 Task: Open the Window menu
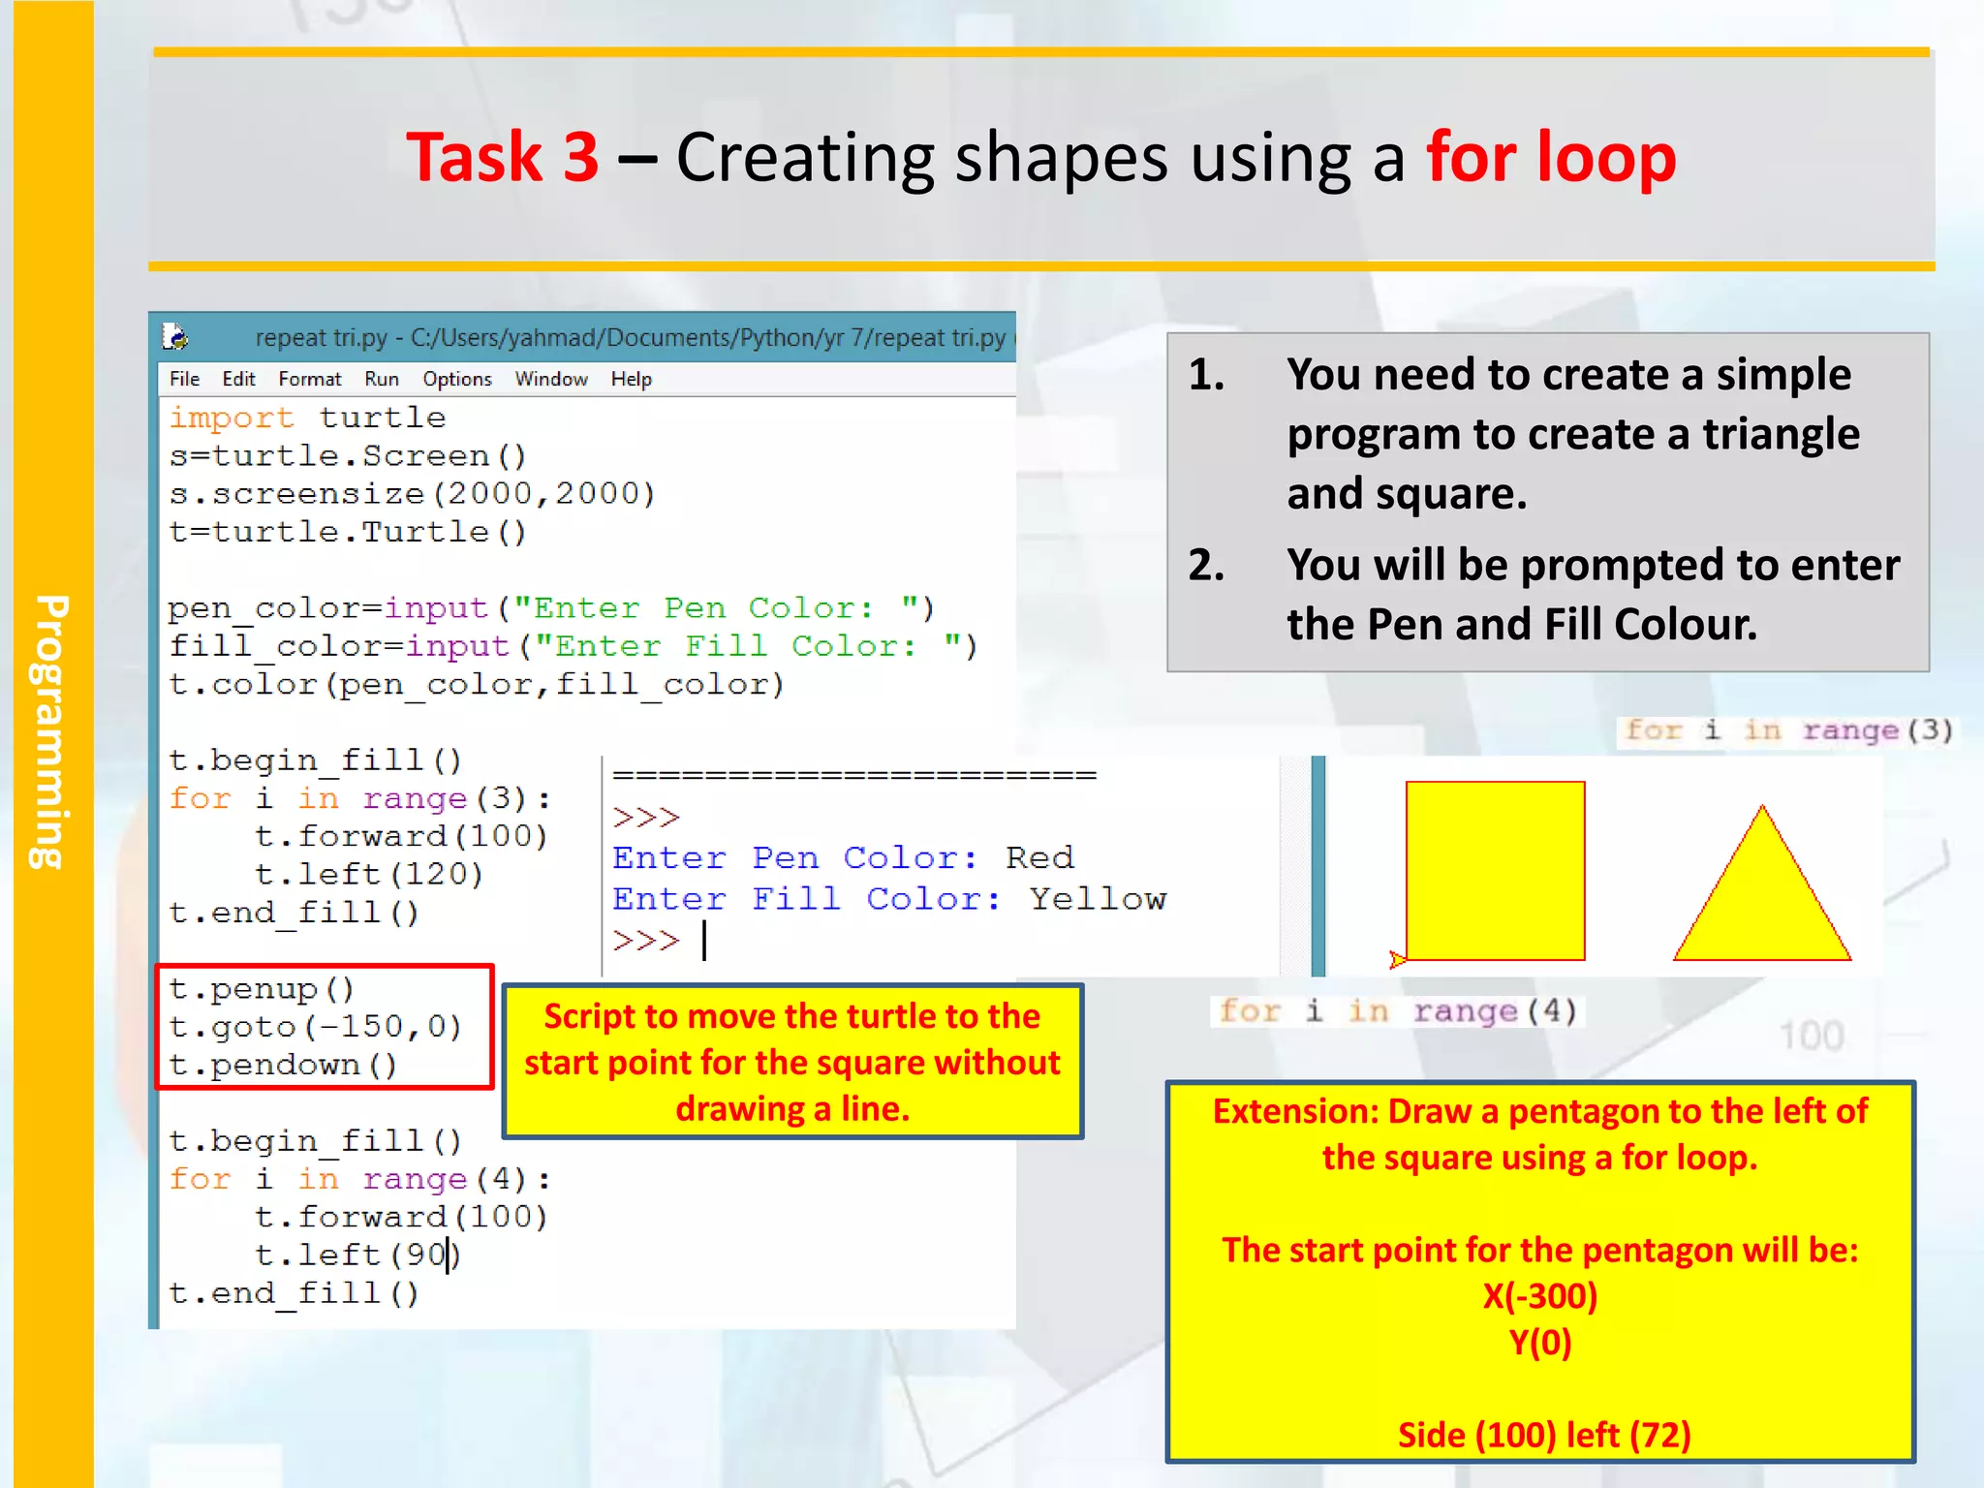click(550, 379)
